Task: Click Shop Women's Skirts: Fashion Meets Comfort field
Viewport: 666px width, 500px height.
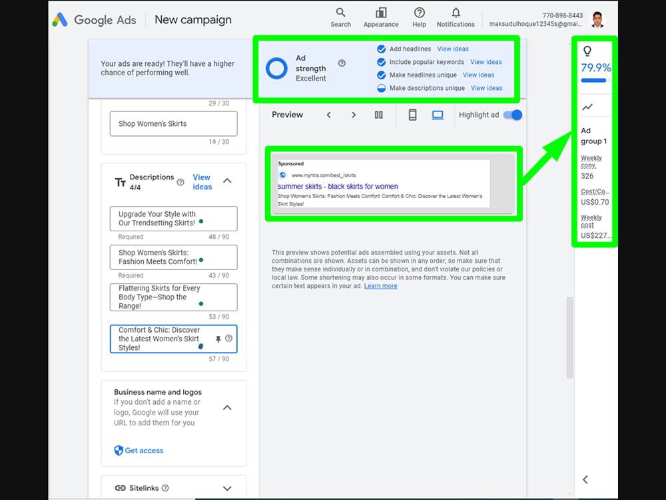Action: pyautogui.click(x=173, y=257)
